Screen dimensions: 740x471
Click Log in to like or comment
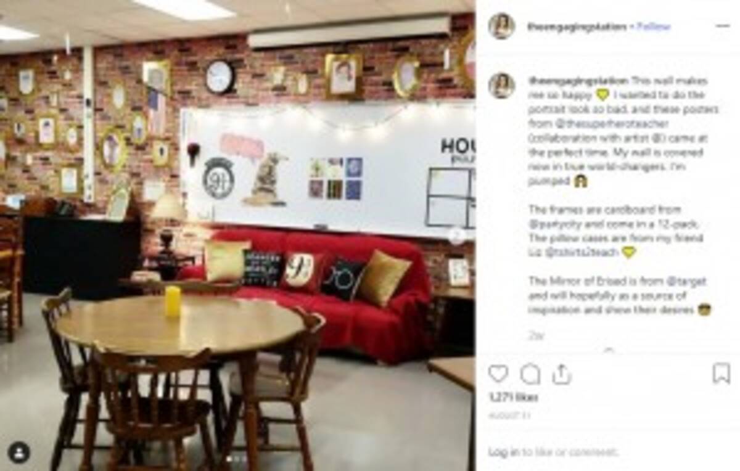click(504, 452)
